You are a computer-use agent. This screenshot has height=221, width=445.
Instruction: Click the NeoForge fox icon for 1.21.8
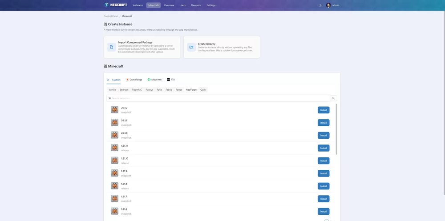pos(115,186)
